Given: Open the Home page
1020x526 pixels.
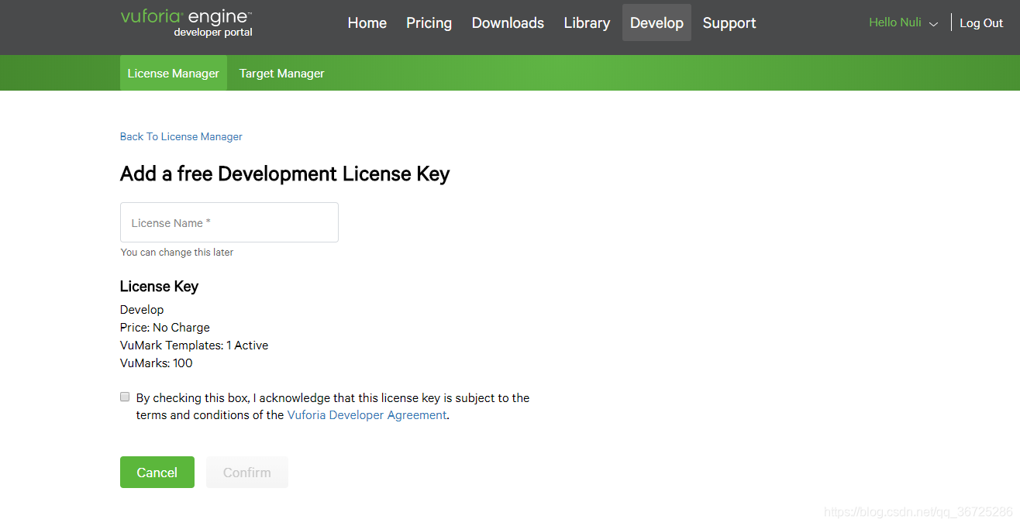Looking at the screenshot, I should click(367, 22).
